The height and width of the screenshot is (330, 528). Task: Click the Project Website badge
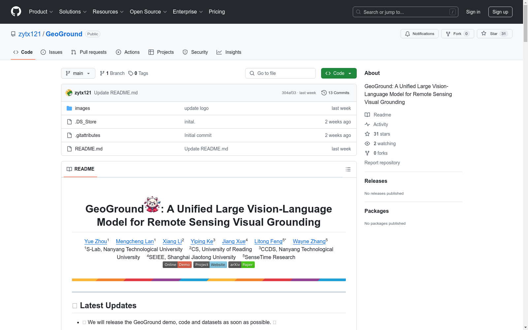click(x=210, y=265)
